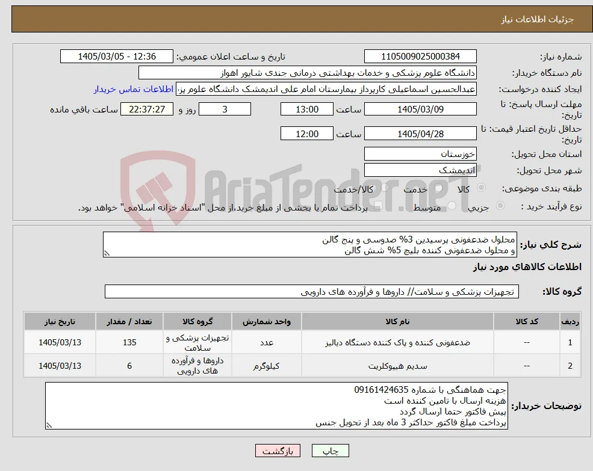Click the need number field 1105009025000384
This screenshot has height=471, width=593.
pyautogui.click(x=420, y=57)
